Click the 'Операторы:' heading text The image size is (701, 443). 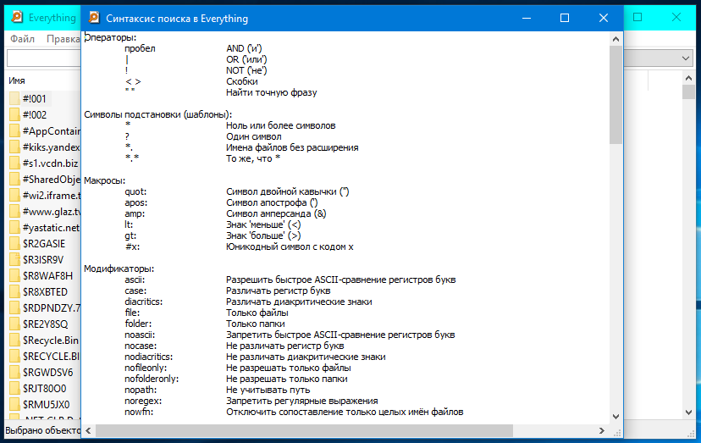point(110,37)
